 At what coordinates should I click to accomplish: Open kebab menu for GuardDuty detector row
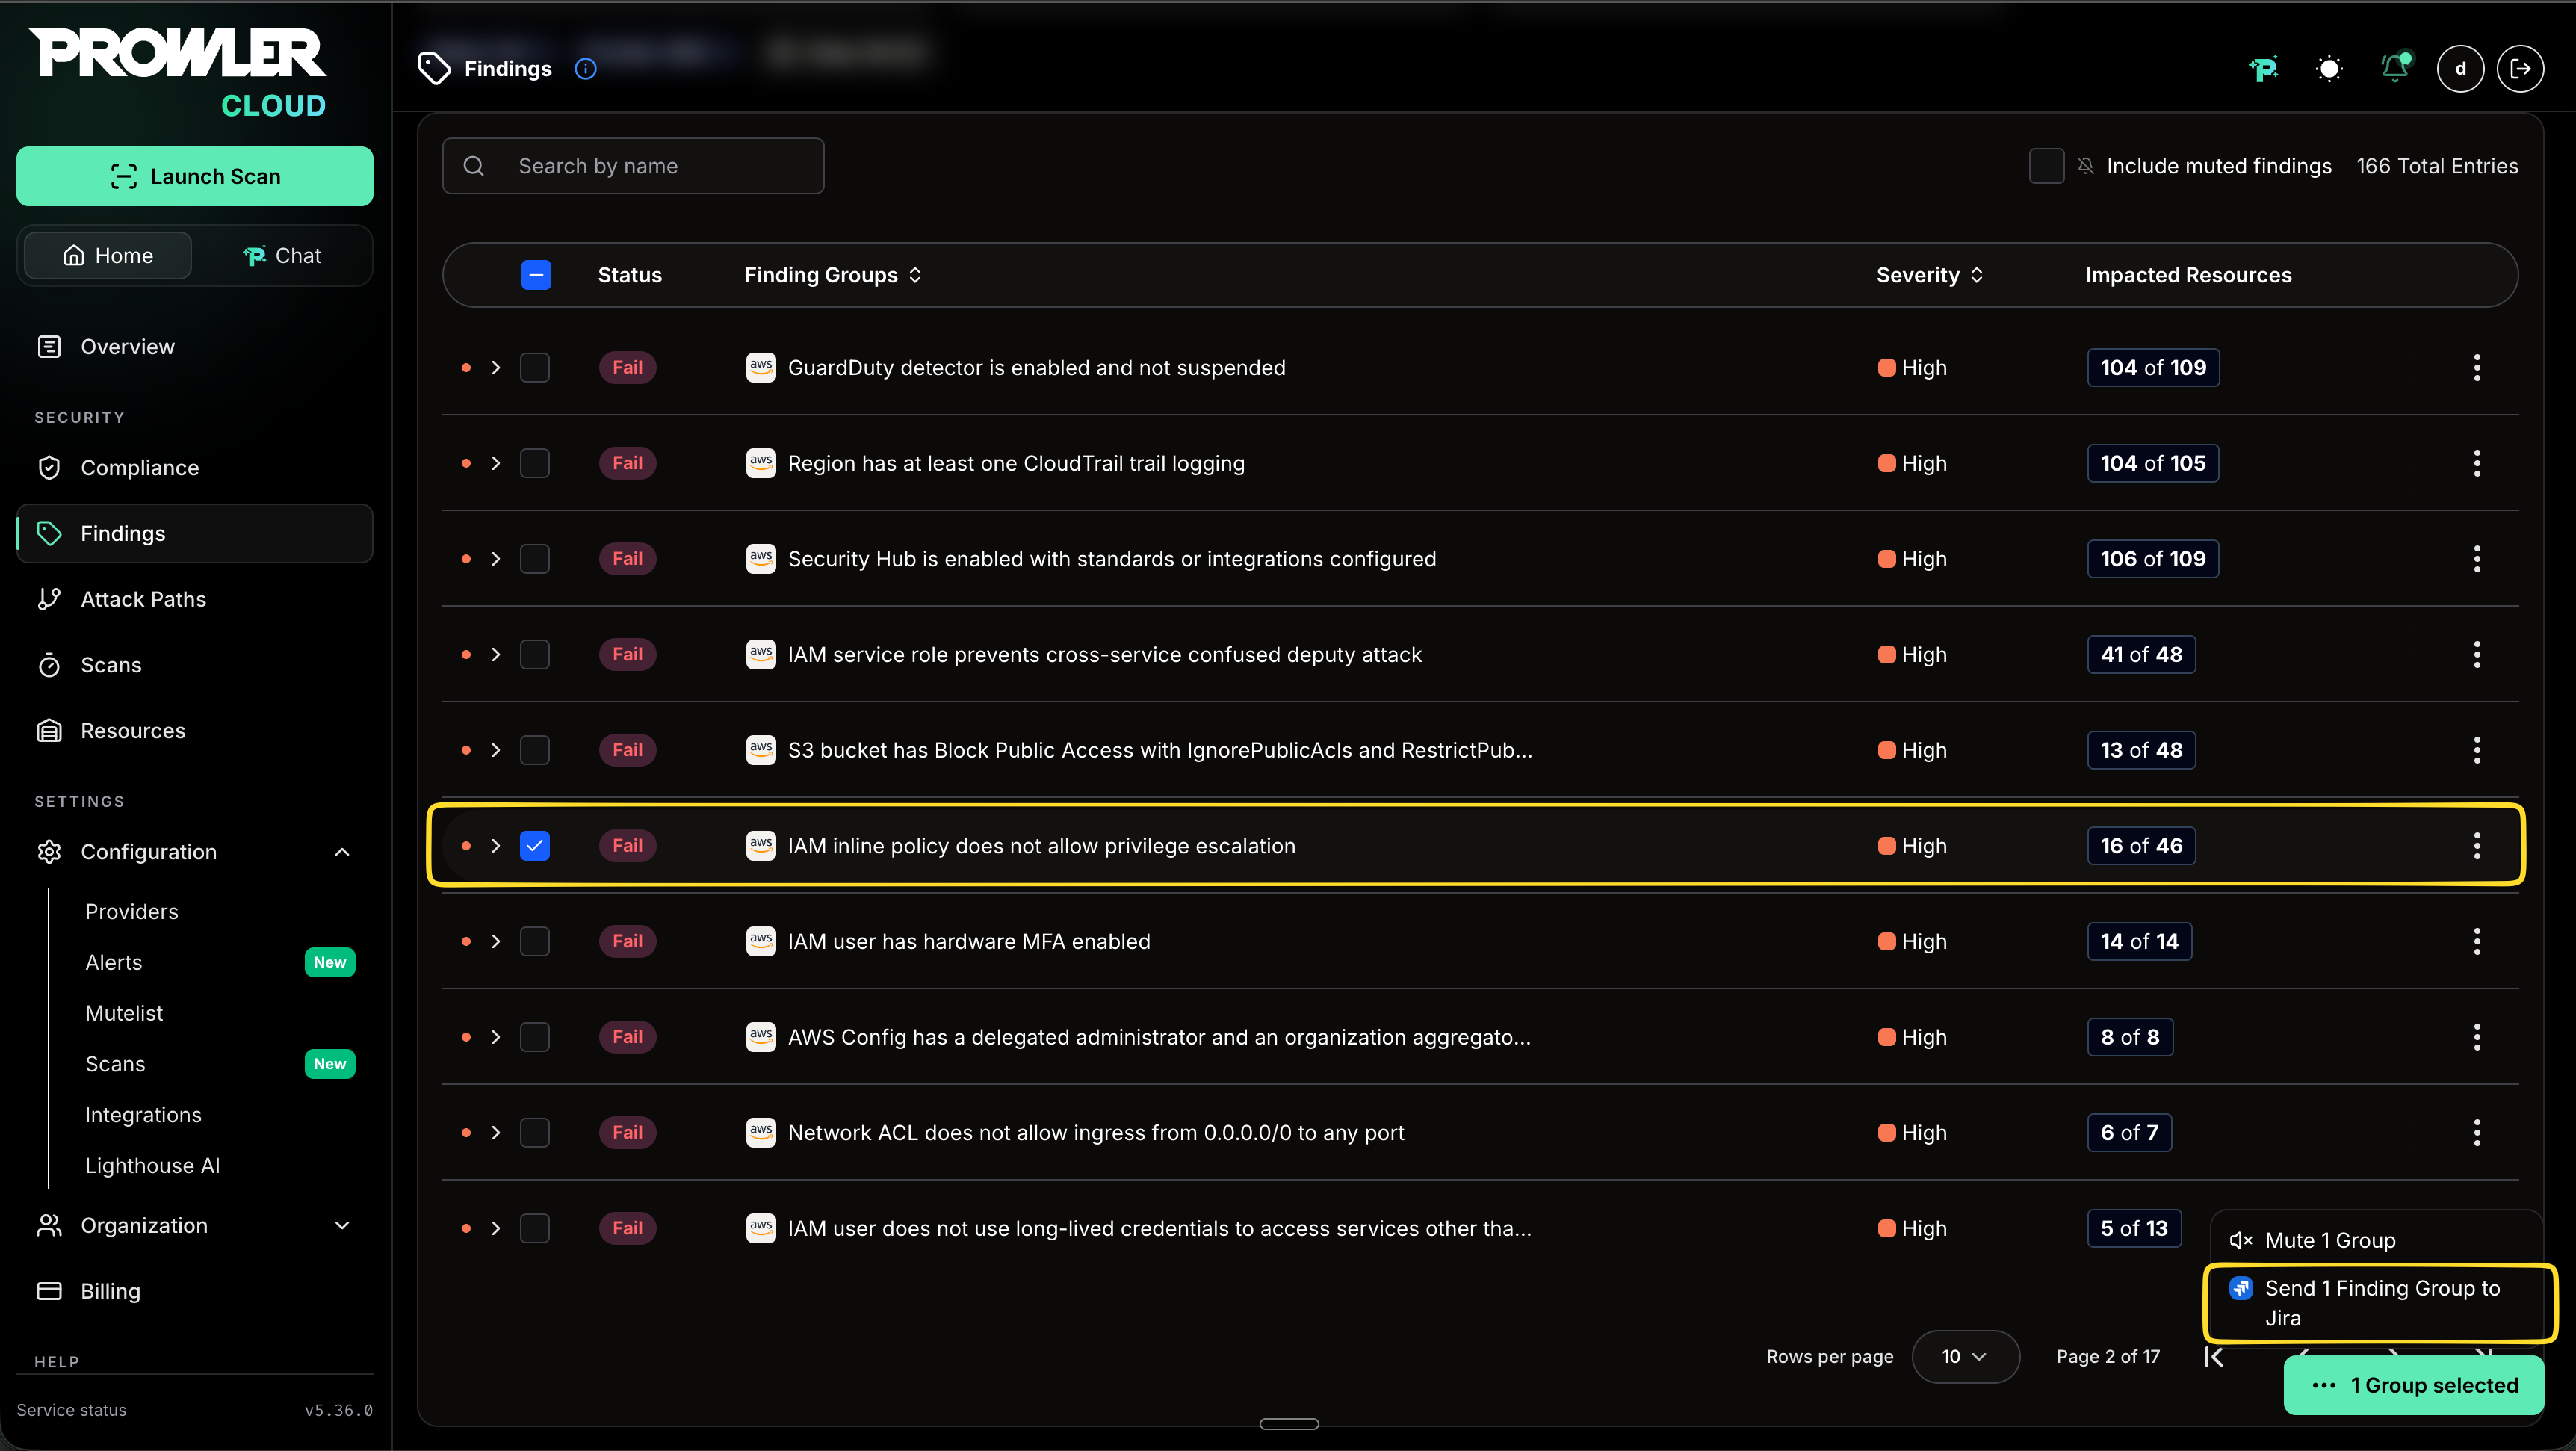point(2477,368)
